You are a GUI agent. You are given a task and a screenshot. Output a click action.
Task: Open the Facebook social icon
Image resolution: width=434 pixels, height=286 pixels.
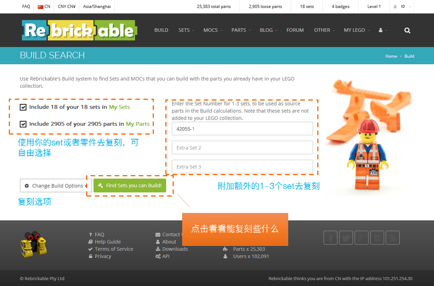click(331, 237)
